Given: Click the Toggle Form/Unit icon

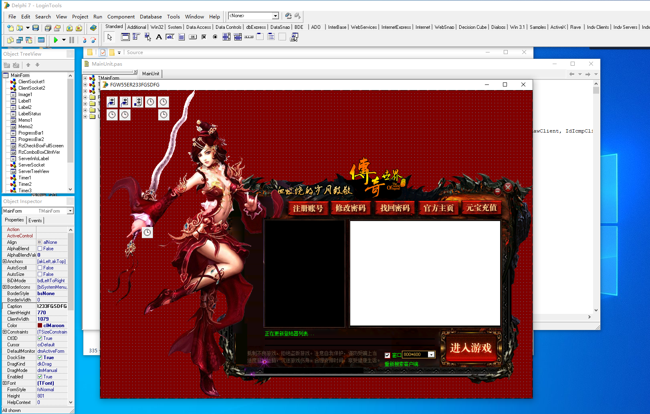Looking at the screenshot, I should coord(29,40).
